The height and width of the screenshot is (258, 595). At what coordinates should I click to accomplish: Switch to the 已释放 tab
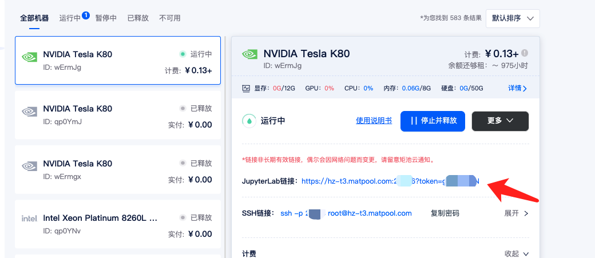(x=137, y=18)
